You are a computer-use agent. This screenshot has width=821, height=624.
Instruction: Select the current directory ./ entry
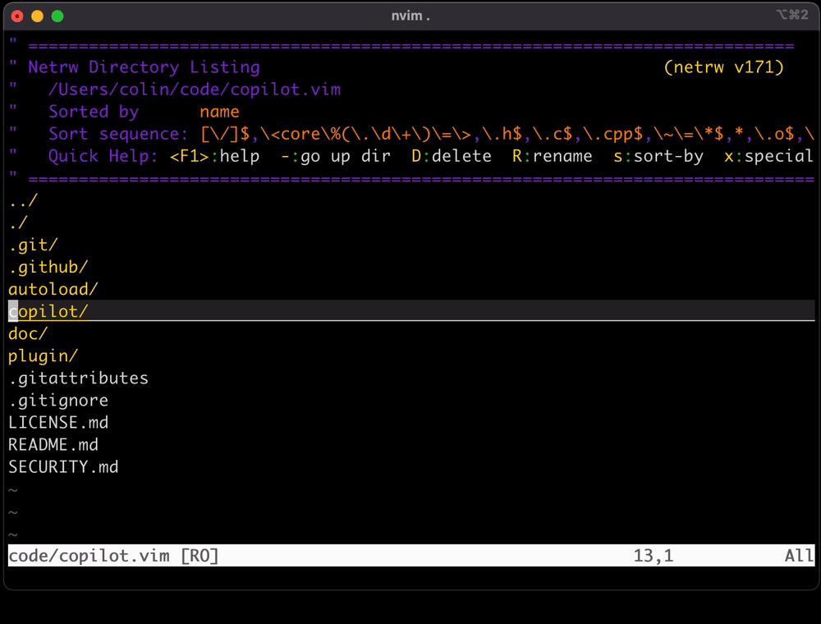pyautogui.click(x=18, y=223)
